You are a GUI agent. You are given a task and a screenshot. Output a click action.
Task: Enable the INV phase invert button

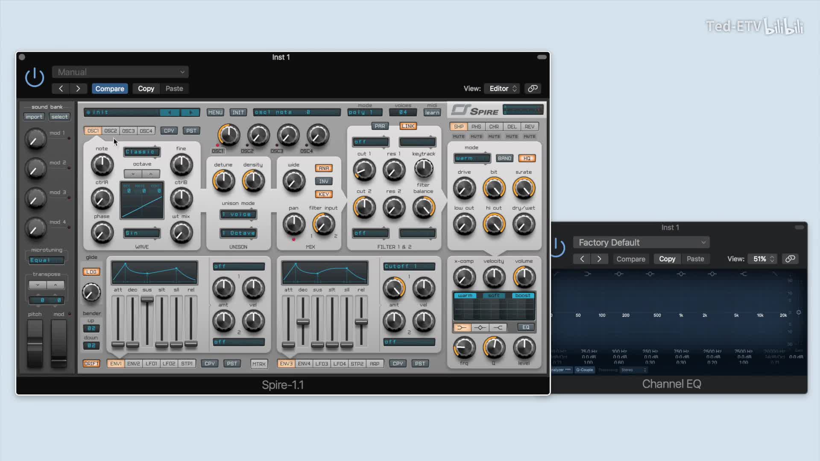click(x=324, y=181)
